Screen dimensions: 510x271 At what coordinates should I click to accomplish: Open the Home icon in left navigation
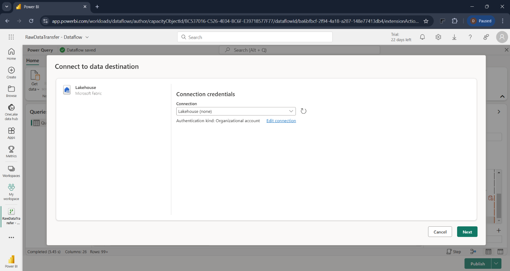point(11,54)
